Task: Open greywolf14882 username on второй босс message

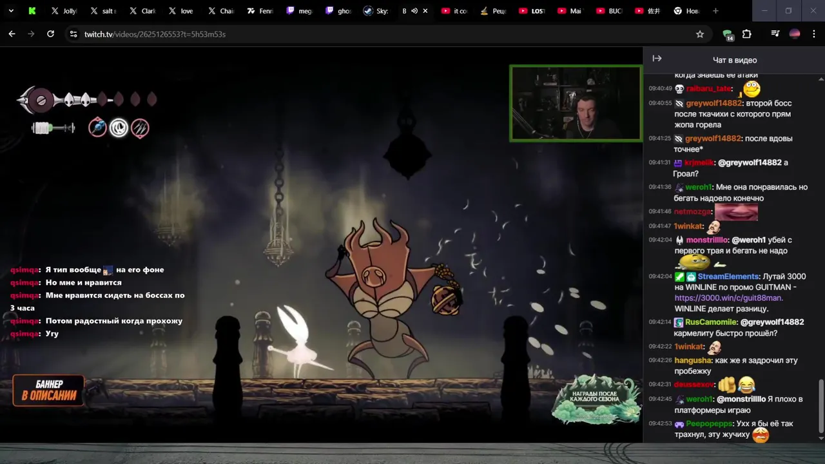Action: pos(714,103)
